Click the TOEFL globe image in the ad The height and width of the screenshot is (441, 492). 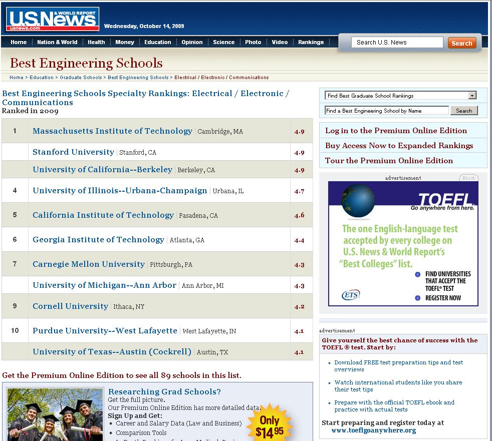tap(358, 201)
